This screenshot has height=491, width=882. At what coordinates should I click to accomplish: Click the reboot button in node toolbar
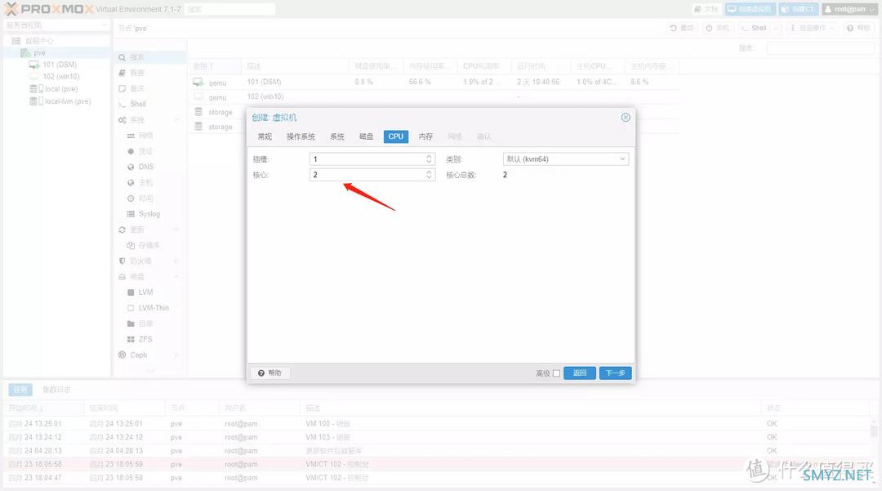(682, 28)
